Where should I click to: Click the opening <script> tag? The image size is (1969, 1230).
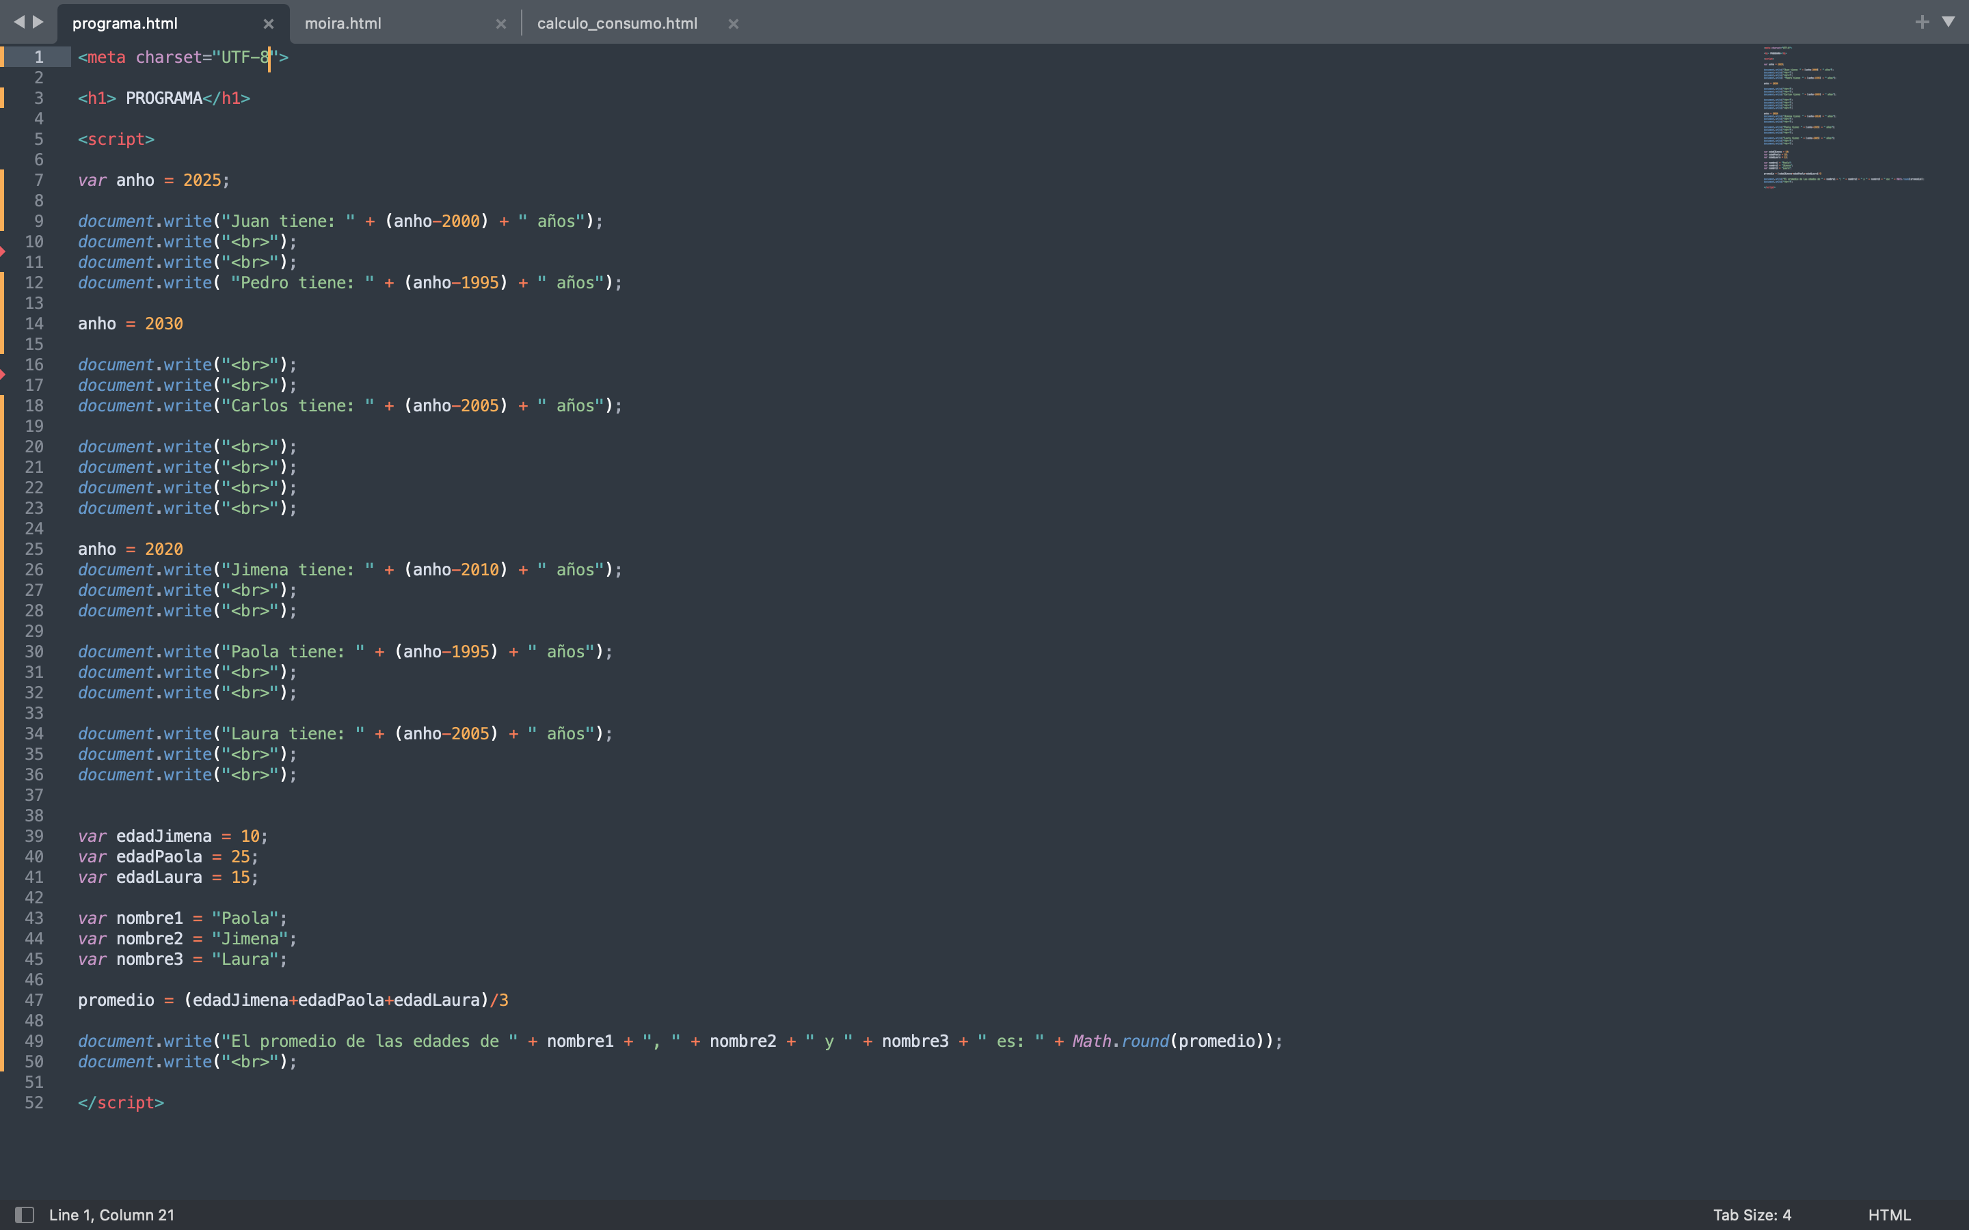click(116, 139)
